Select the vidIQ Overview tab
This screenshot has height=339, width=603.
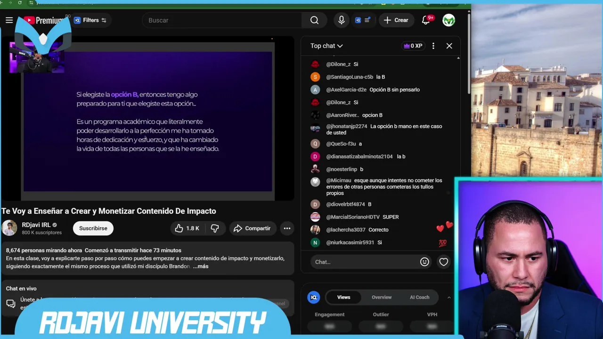(x=382, y=297)
